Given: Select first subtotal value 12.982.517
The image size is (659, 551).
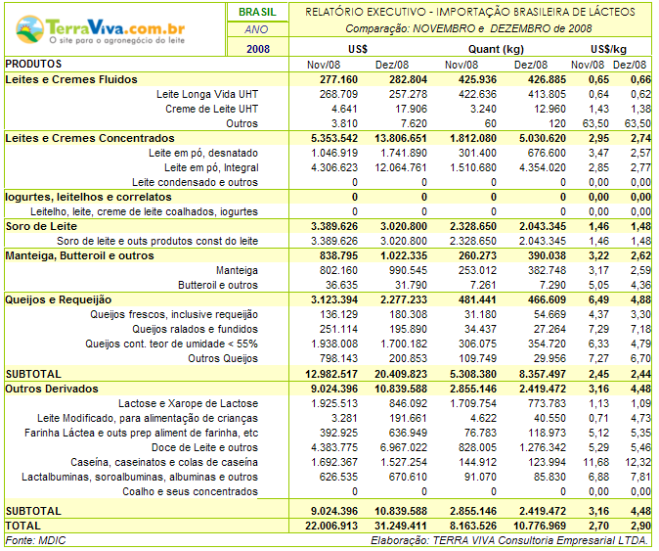Looking at the screenshot, I should pyautogui.click(x=331, y=374).
